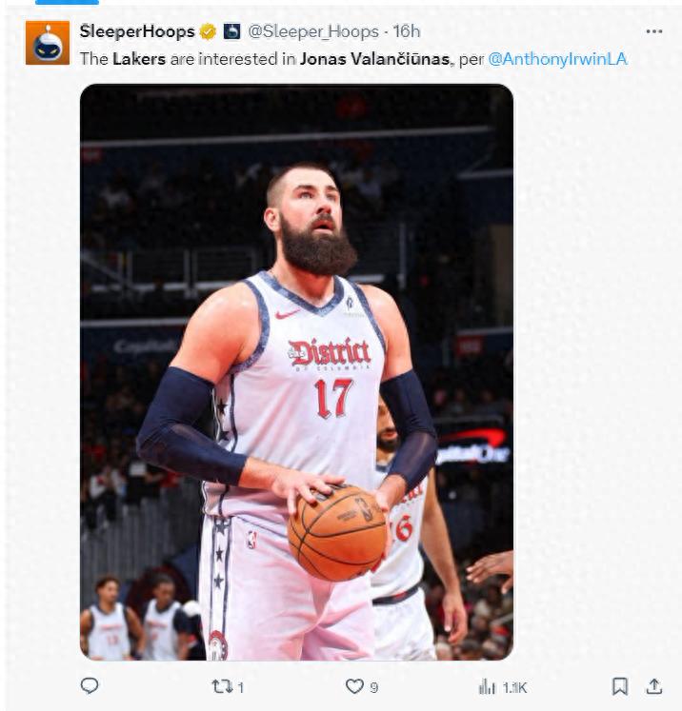Screen dimensions: 682x711
Task: Like the tweet with the heart icon
Action: 354,686
